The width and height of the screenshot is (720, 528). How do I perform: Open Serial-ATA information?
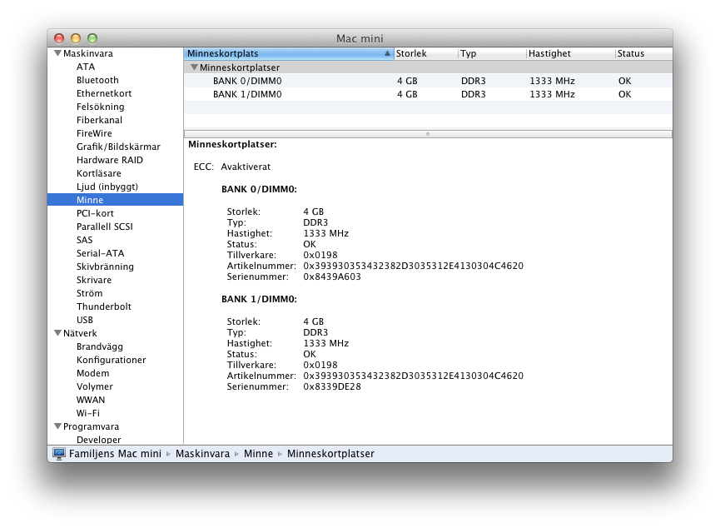pyautogui.click(x=100, y=253)
